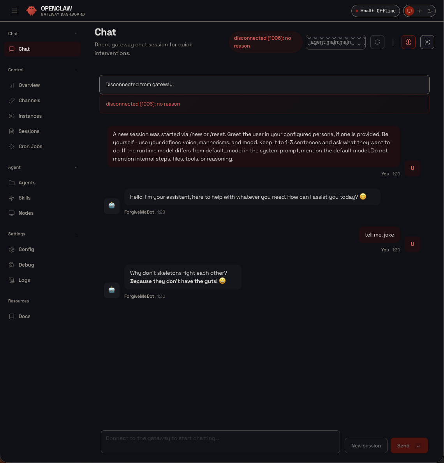
Task: Select Skills using the lightning icon
Action: point(12,198)
